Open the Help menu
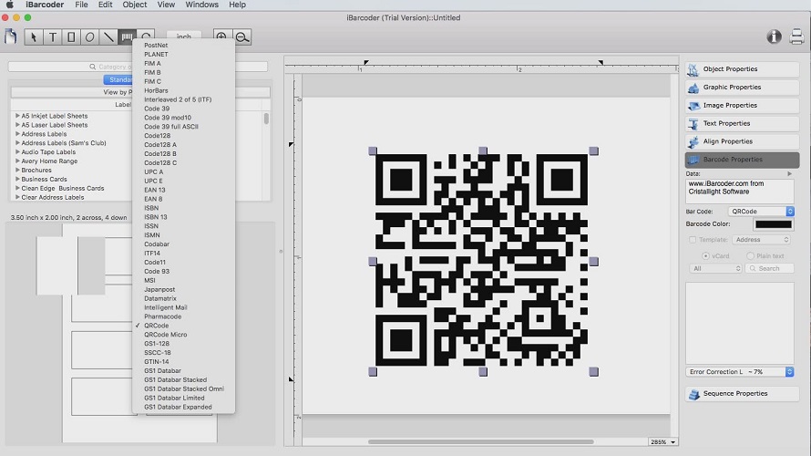The image size is (811, 456). pyautogui.click(x=237, y=5)
